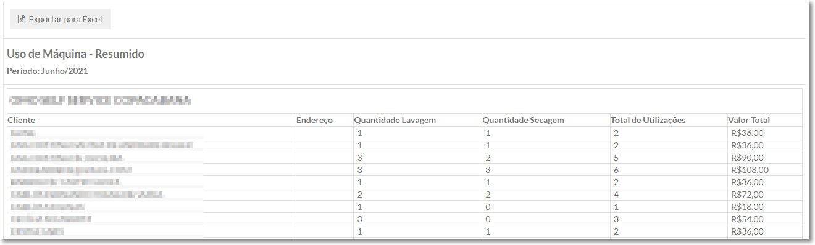Click the Total de Utilizações column header

pos(648,120)
